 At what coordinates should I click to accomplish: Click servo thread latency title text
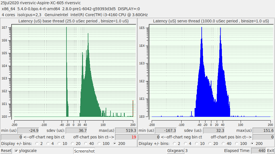coord(211,21)
